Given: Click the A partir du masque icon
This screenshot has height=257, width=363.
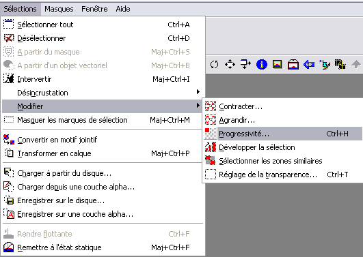Looking at the screenshot, I should [x=9, y=52].
